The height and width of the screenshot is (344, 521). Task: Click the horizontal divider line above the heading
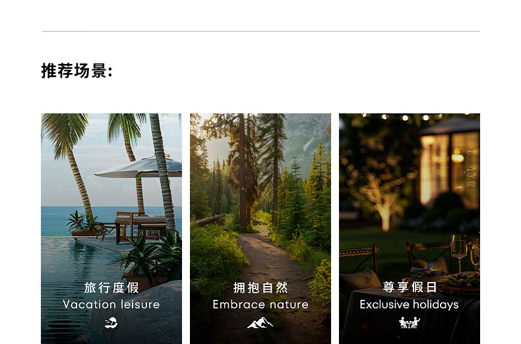coord(261,31)
